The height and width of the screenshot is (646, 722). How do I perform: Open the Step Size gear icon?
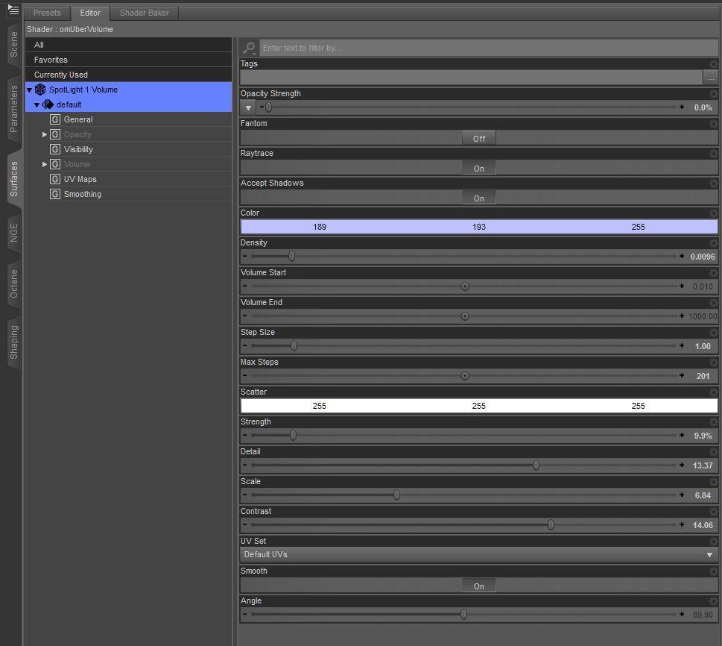tap(713, 333)
